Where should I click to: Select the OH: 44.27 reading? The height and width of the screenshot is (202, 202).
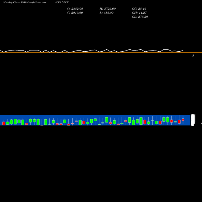pos(139,13)
